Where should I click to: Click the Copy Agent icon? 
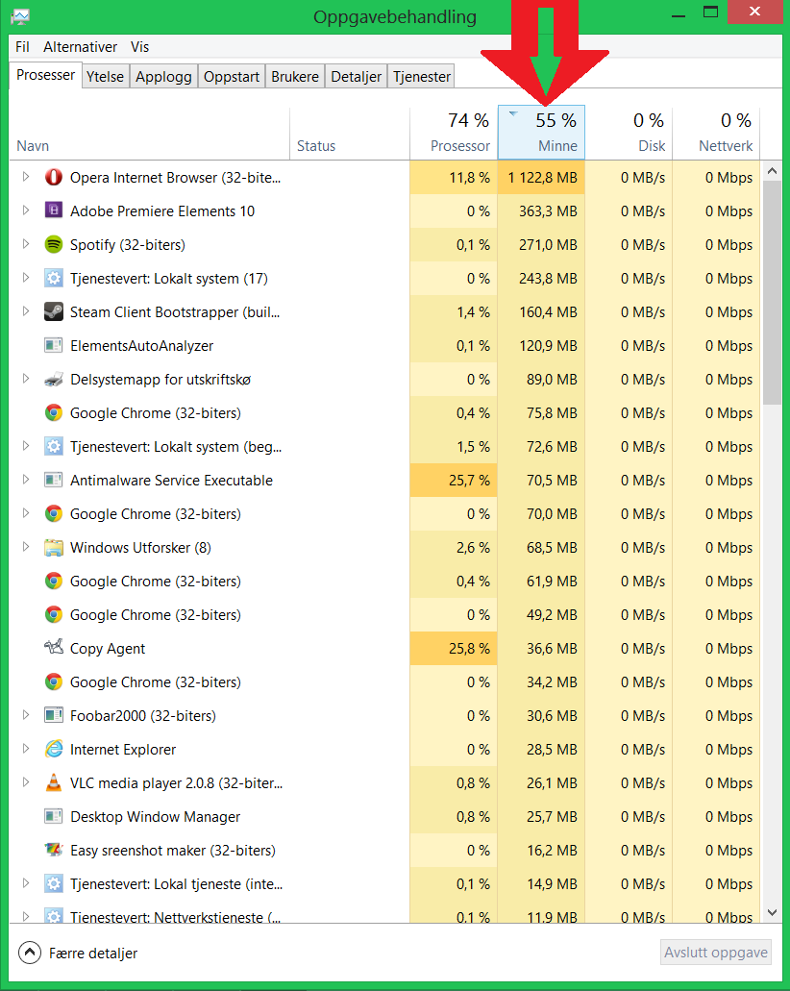click(x=54, y=647)
